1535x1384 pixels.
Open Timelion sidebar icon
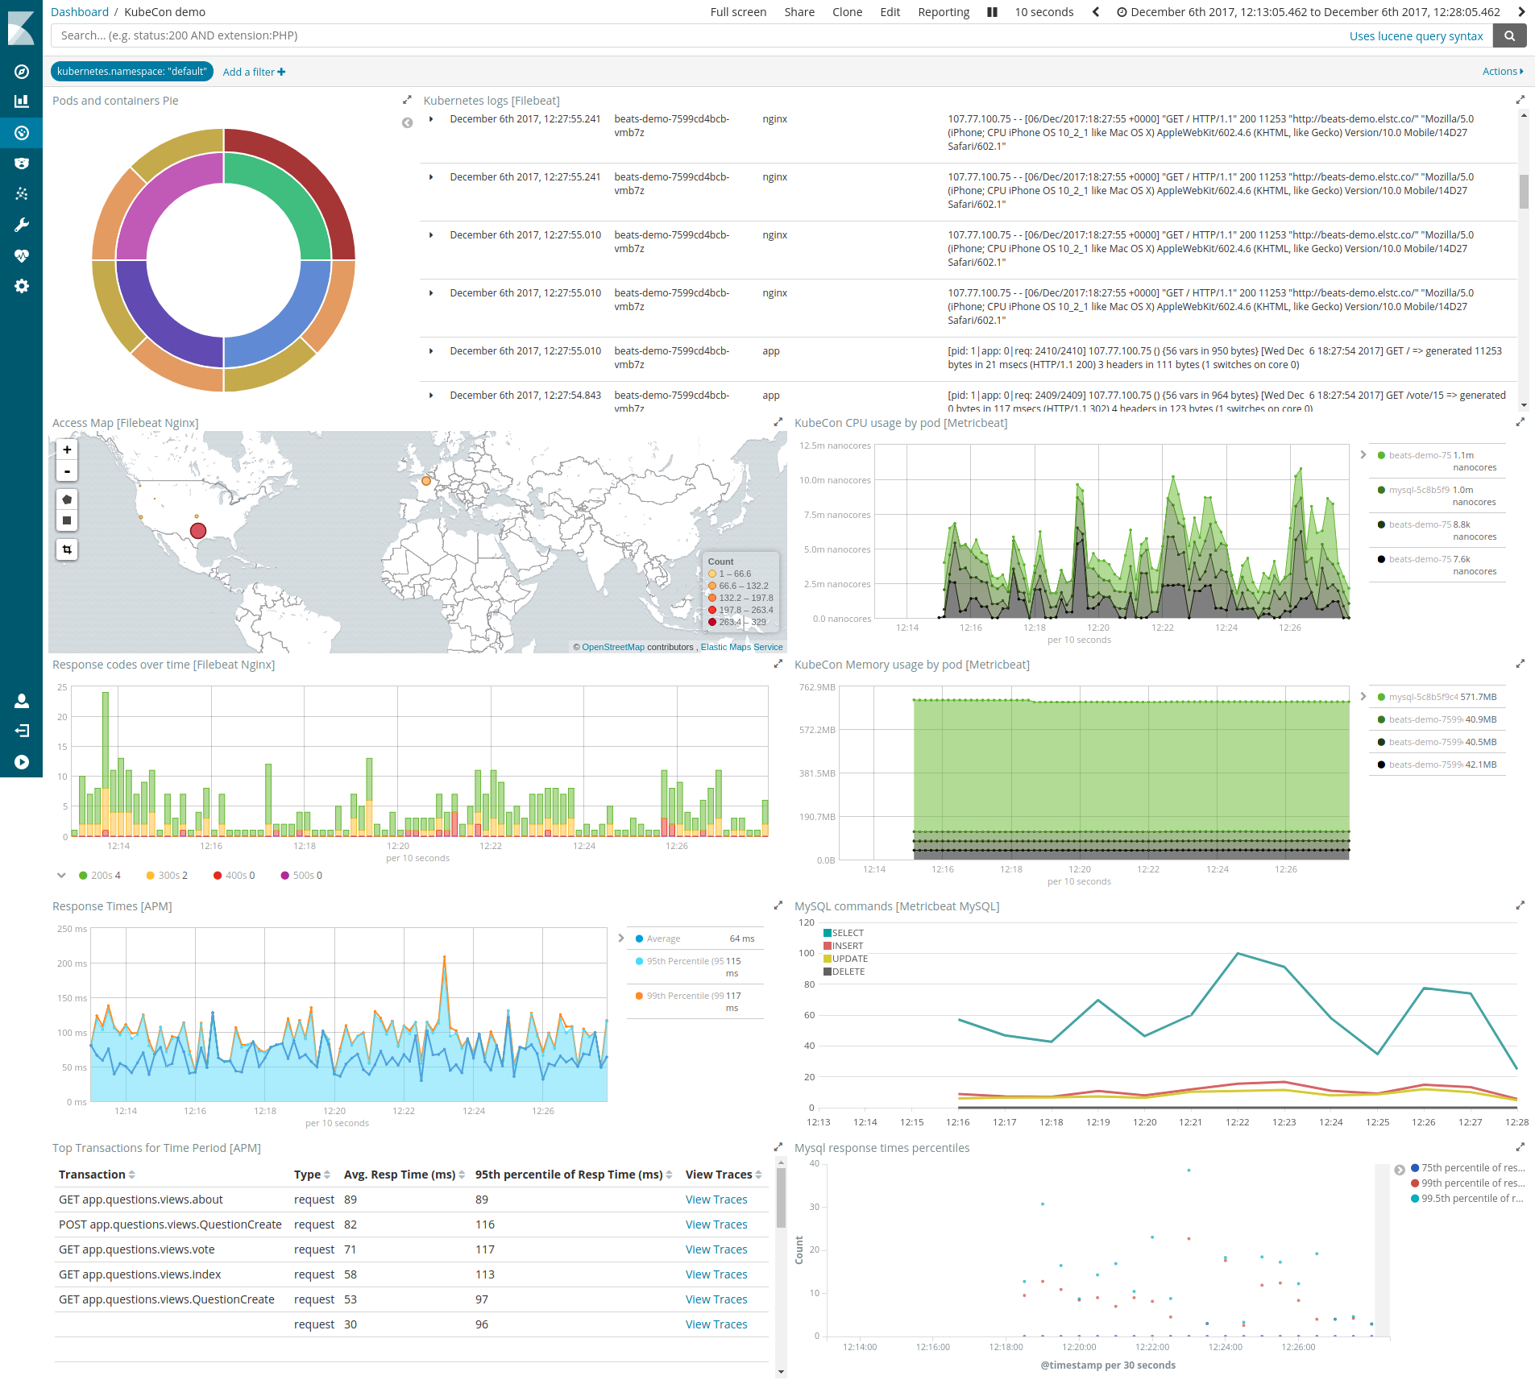pyautogui.click(x=22, y=164)
